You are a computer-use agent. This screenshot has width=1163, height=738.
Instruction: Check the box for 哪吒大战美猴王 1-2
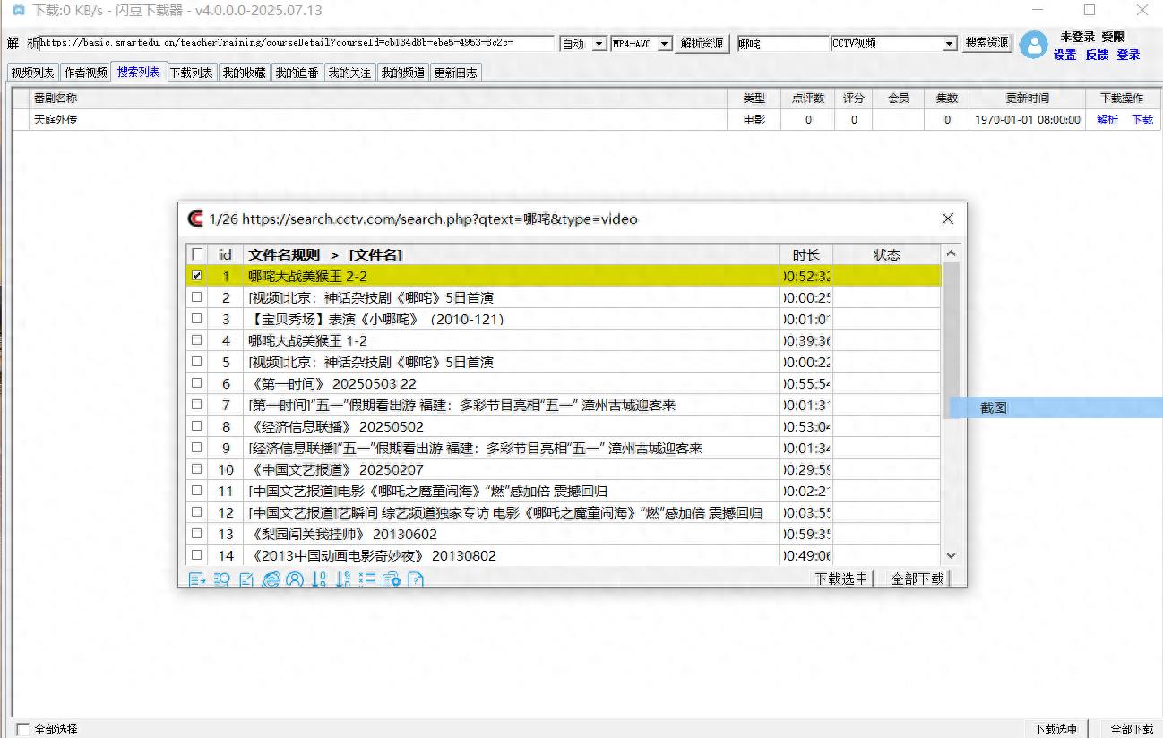(197, 340)
